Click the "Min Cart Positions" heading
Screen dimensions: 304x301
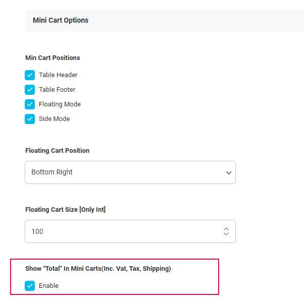(x=53, y=58)
